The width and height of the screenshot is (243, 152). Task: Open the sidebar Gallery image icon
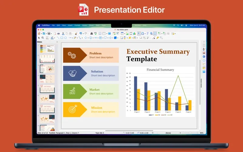click(x=204, y=53)
